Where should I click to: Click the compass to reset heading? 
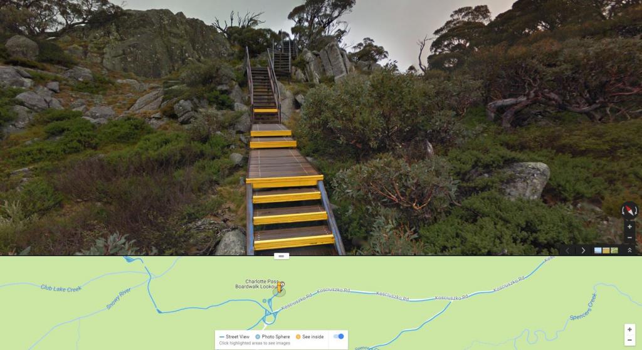(629, 210)
